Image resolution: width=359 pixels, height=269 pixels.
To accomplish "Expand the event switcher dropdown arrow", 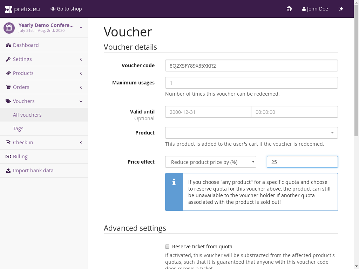I will pyautogui.click(x=81, y=28).
